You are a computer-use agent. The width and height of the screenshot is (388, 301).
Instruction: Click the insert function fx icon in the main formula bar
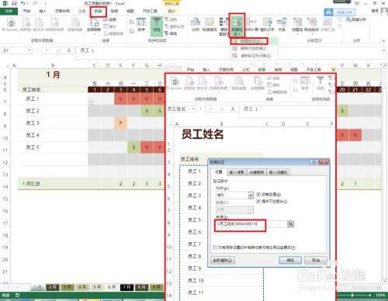coord(69,50)
